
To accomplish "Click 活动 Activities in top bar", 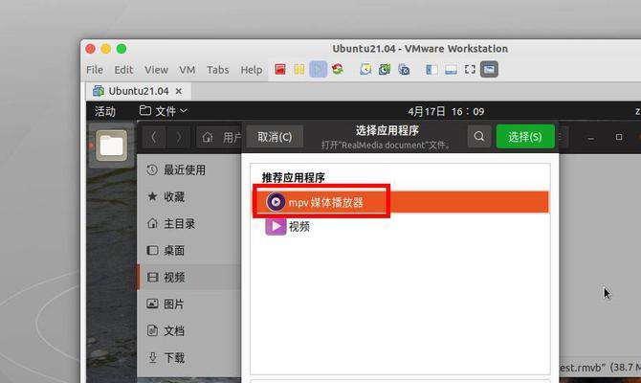I will 105,111.
